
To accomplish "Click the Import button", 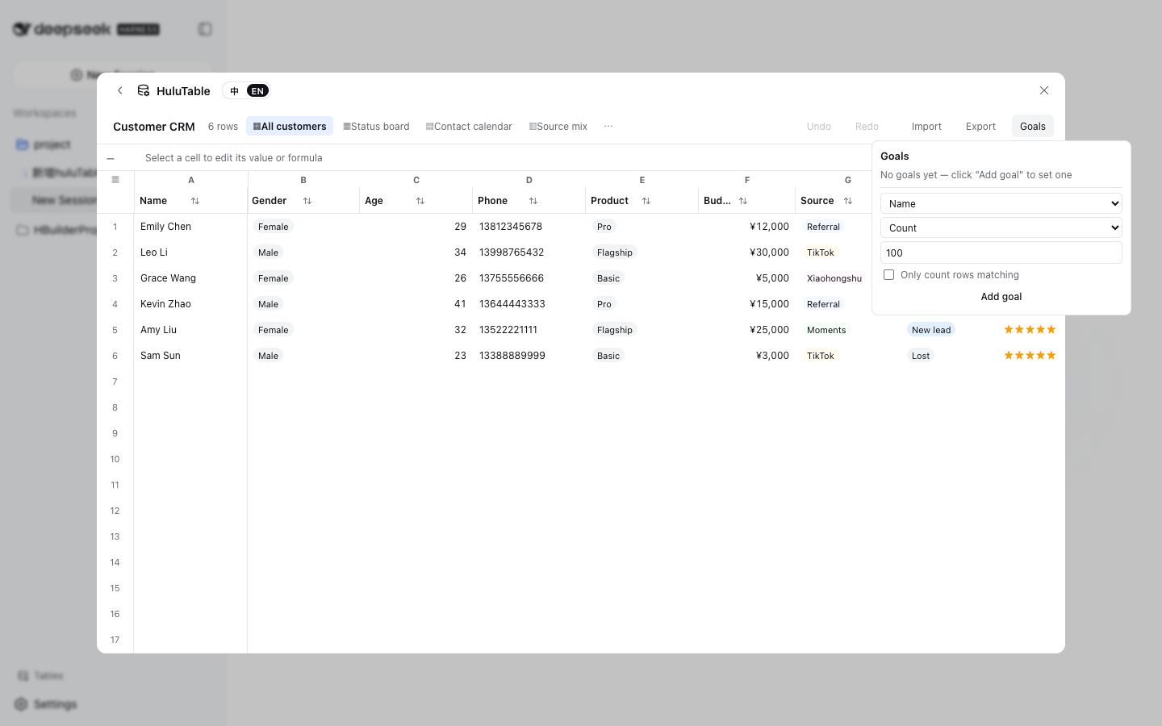I will pyautogui.click(x=926, y=126).
